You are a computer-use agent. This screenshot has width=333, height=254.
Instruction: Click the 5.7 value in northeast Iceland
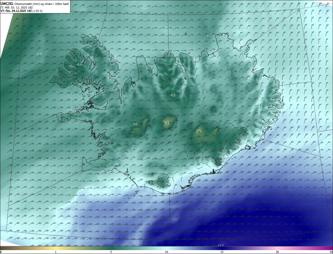232,72
